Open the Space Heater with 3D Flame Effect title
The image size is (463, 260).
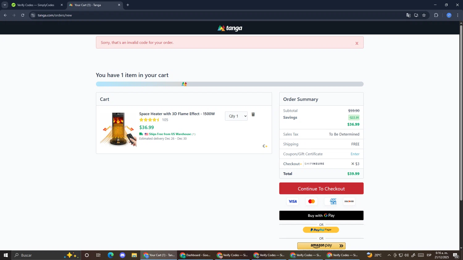[x=177, y=114]
